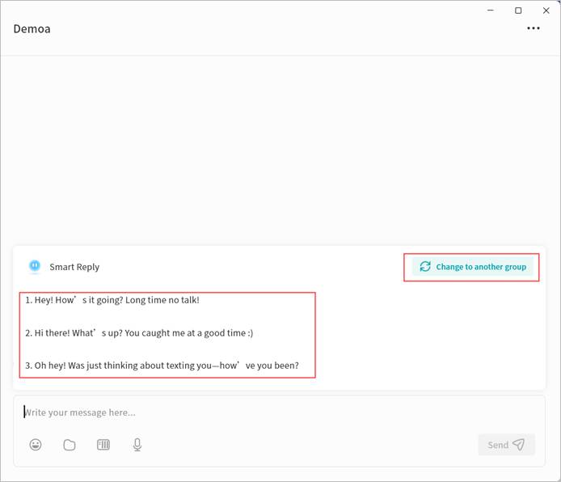This screenshot has height=482, width=561.
Task: Click the Smart Reply label
Action: [74, 267]
